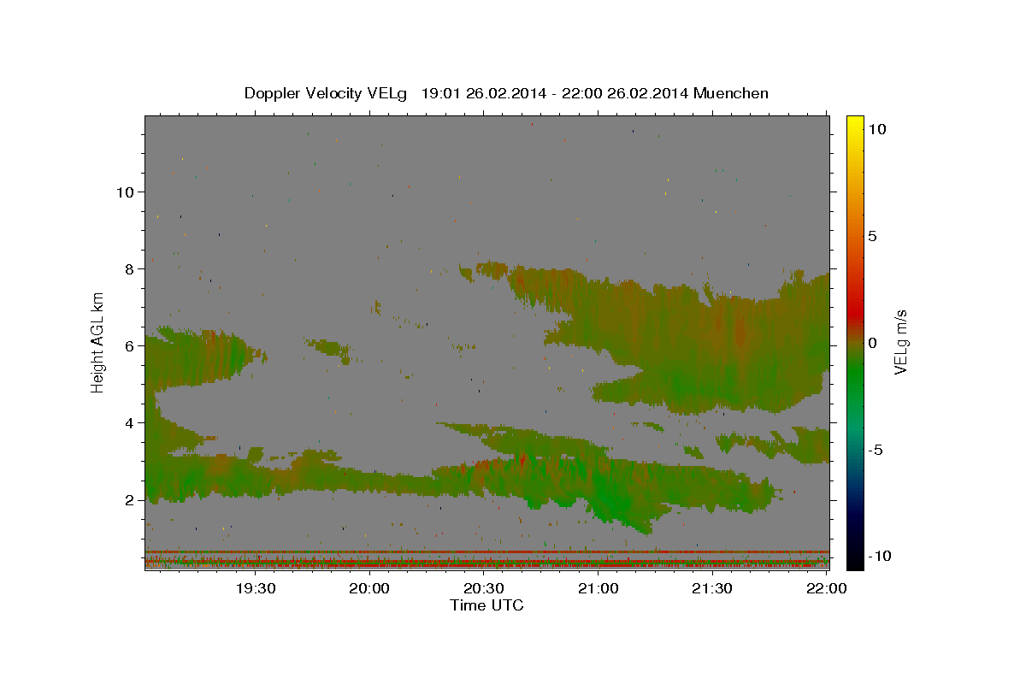Click the 'Height AGL km' axis label
This screenshot has height=684, width=1026.
[98, 342]
